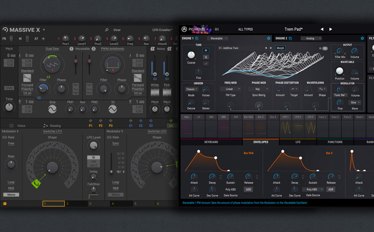Viewport: 374px width, 232px height.
Task: Switch to the Functions tab
Action: coord(335,142)
